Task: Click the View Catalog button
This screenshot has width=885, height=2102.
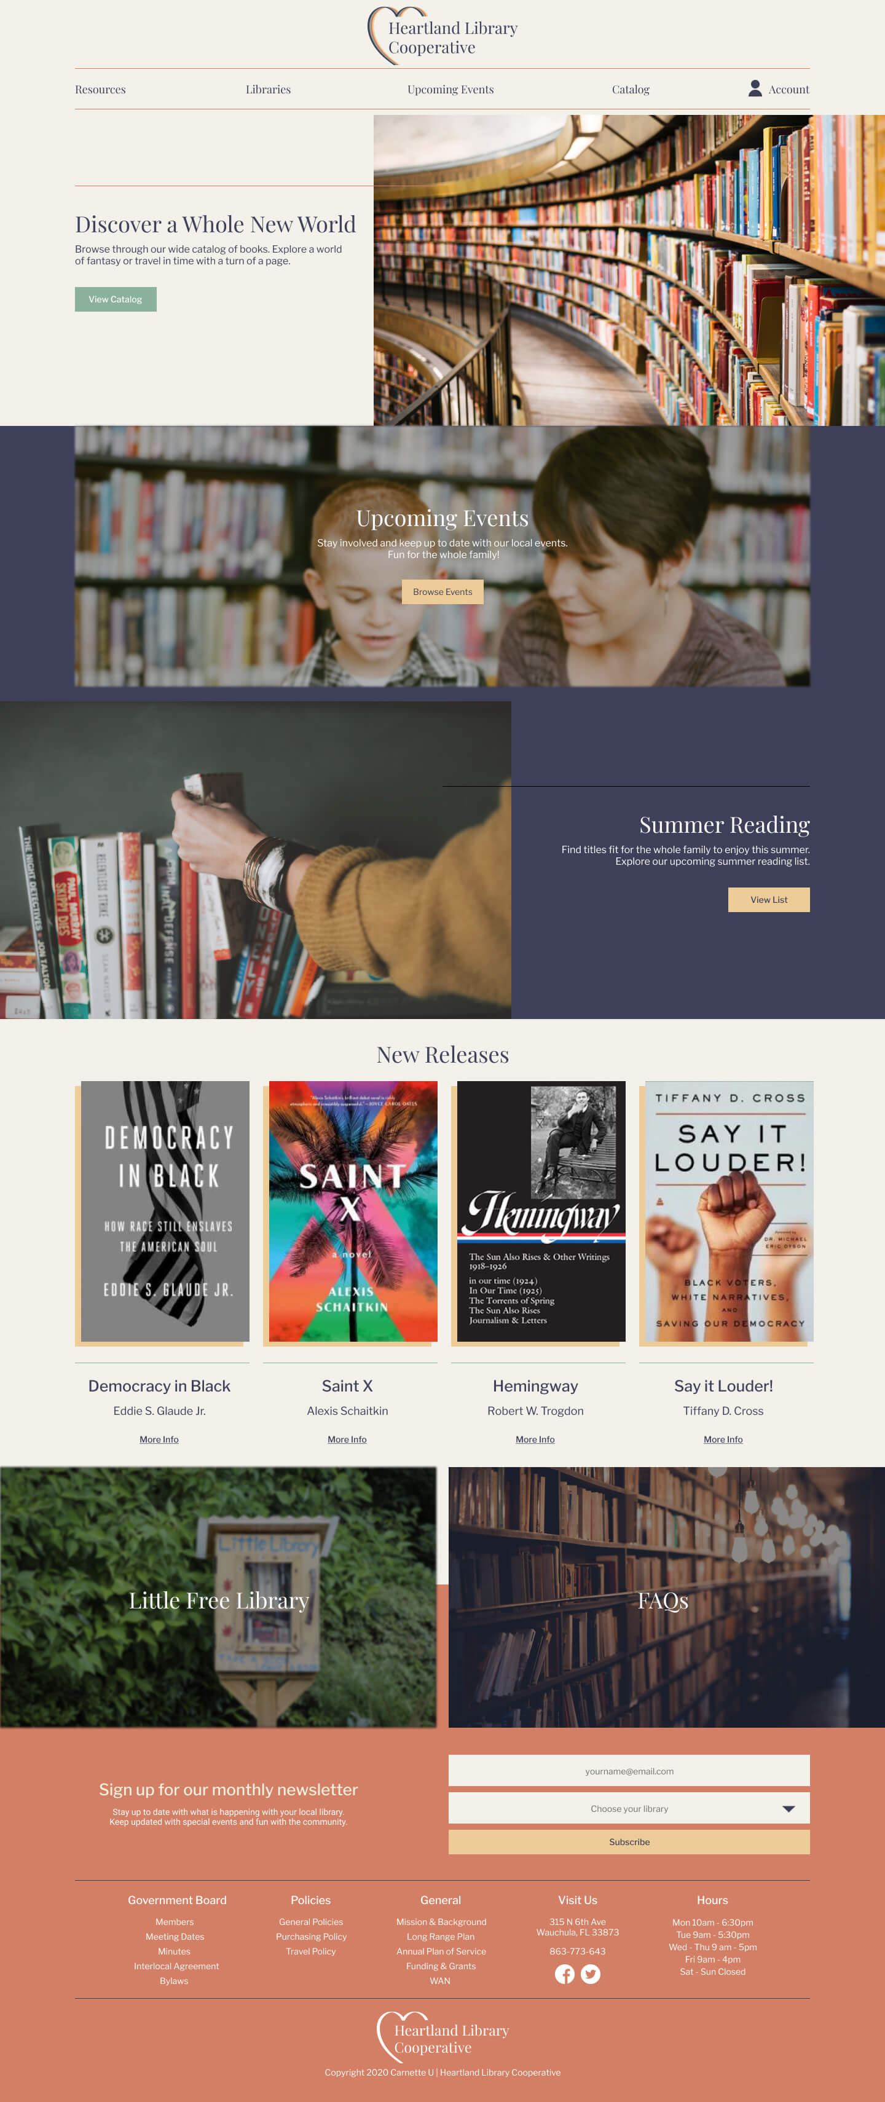Action: pyautogui.click(x=116, y=299)
